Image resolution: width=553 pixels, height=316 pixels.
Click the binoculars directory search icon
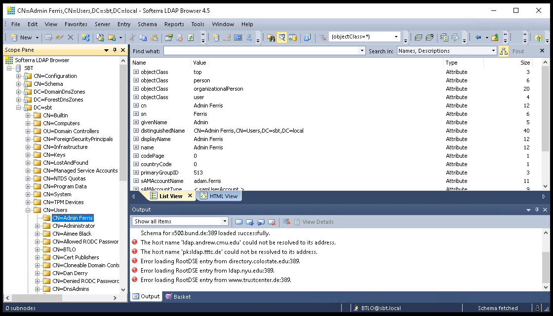pos(271,37)
